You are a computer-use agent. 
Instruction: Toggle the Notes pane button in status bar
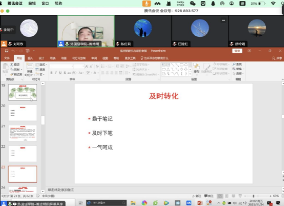(196, 196)
